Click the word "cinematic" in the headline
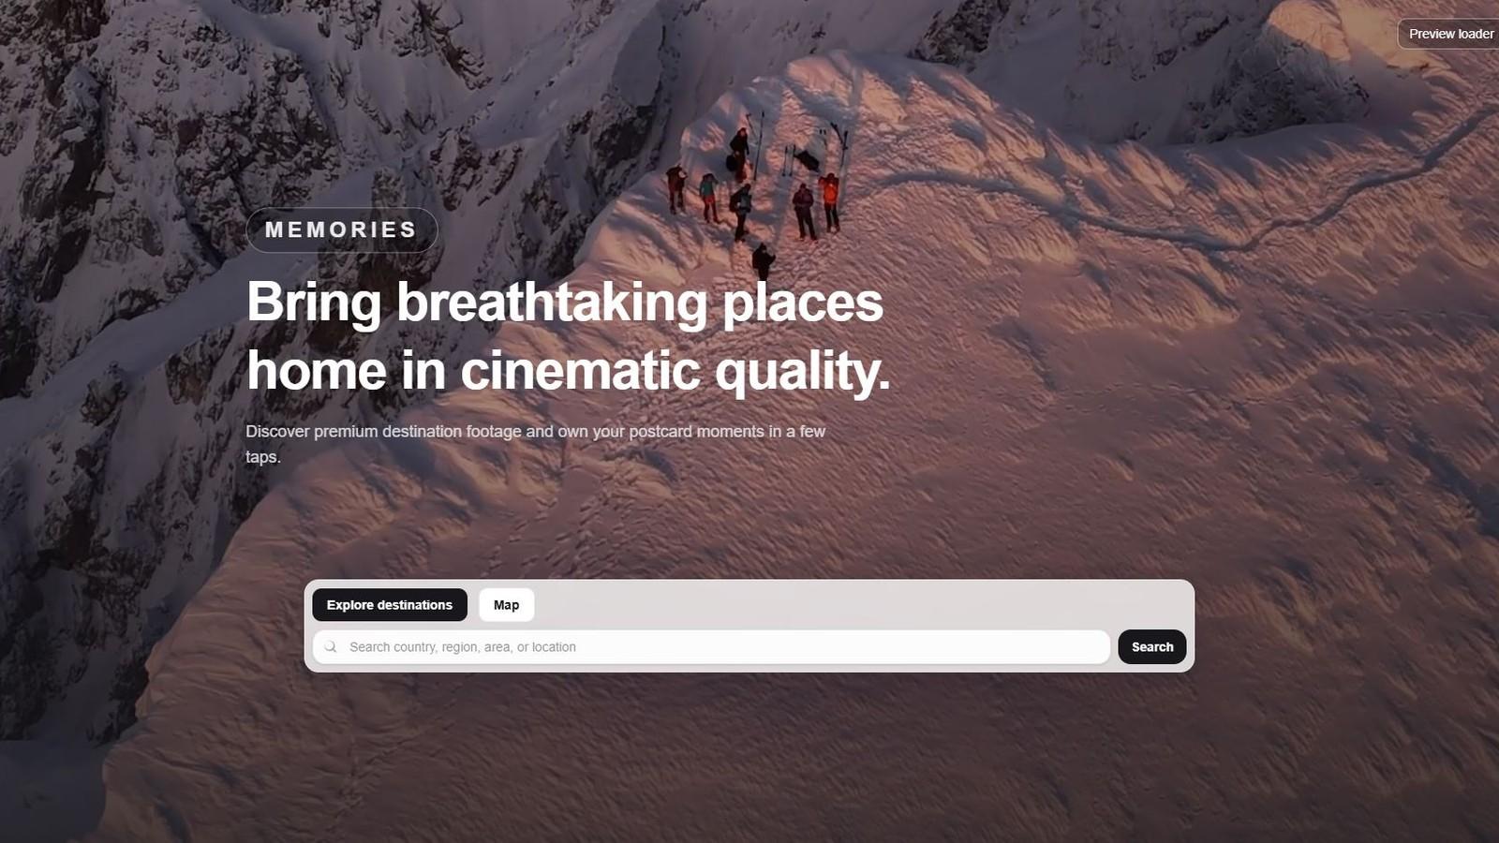Screen dimensions: 1499x843 click(x=580, y=371)
